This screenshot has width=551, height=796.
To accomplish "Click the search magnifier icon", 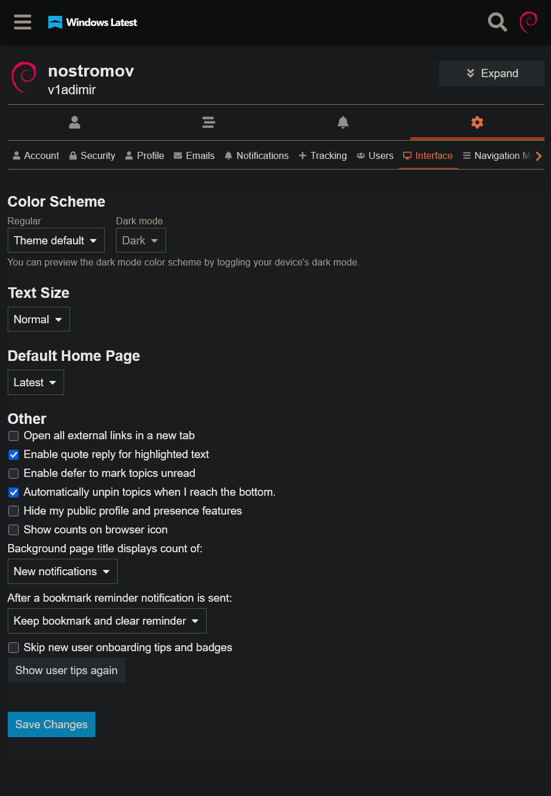I will click(497, 22).
